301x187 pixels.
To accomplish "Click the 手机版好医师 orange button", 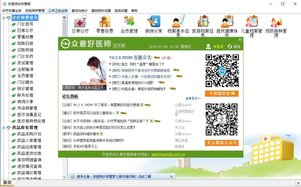I will click(x=222, y=93).
